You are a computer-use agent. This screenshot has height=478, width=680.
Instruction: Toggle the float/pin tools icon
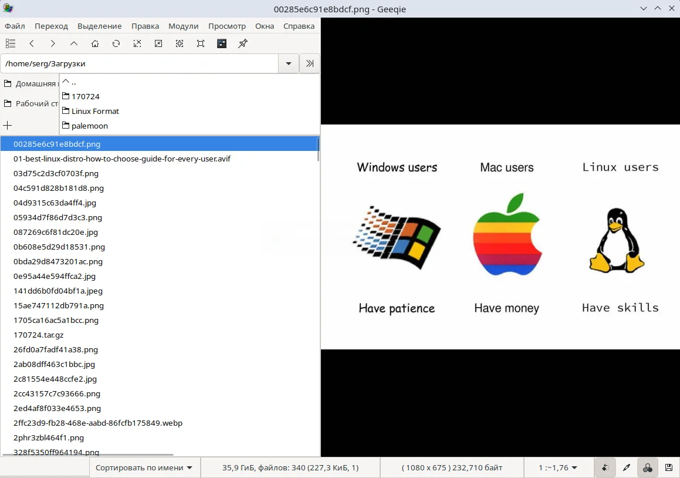pyautogui.click(x=243, y=43)
